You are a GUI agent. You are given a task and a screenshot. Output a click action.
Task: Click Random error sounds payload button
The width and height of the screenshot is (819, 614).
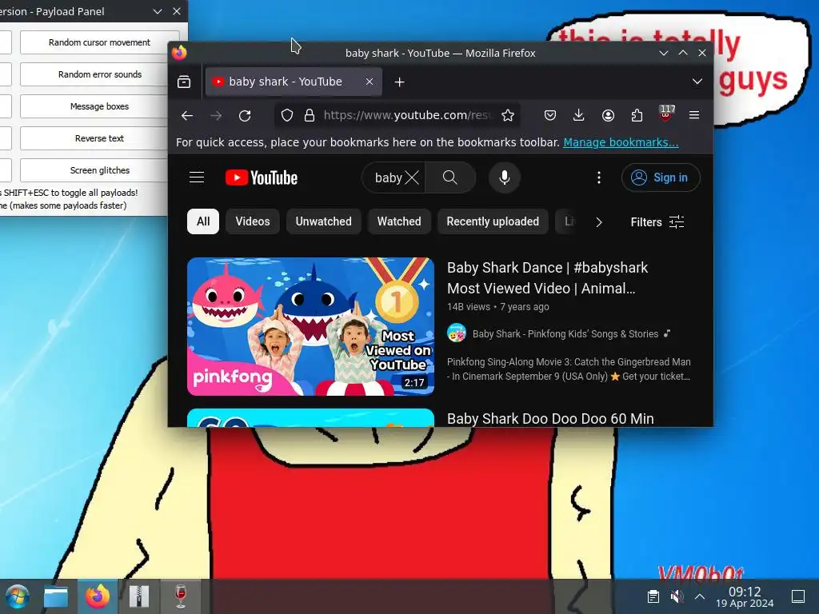(100, 74)
